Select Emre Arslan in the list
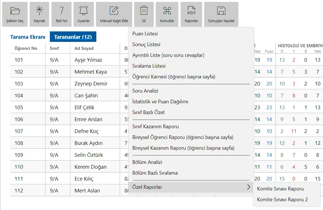 [88, 119]
